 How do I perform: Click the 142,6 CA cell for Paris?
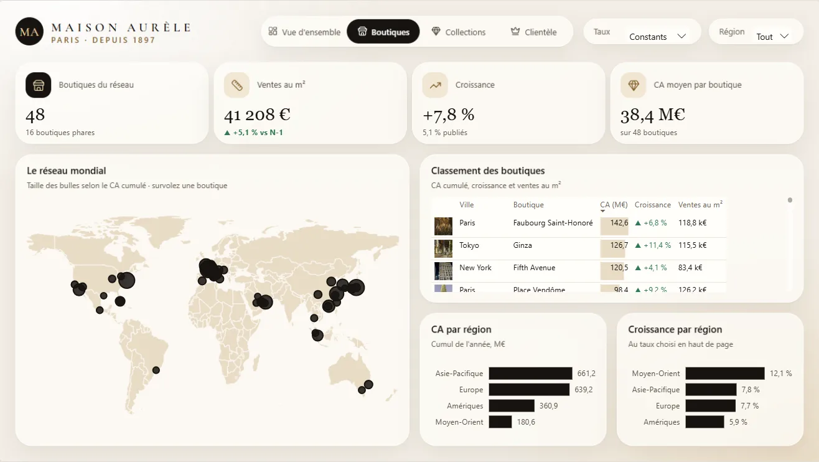[615, 226]
